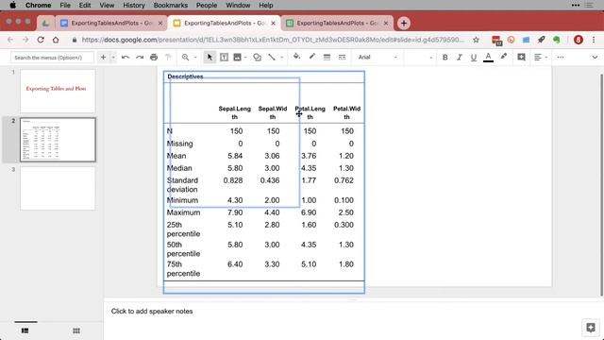Open the Apple menu
Viewport: 604px width, 340px height.
(12, 6)
